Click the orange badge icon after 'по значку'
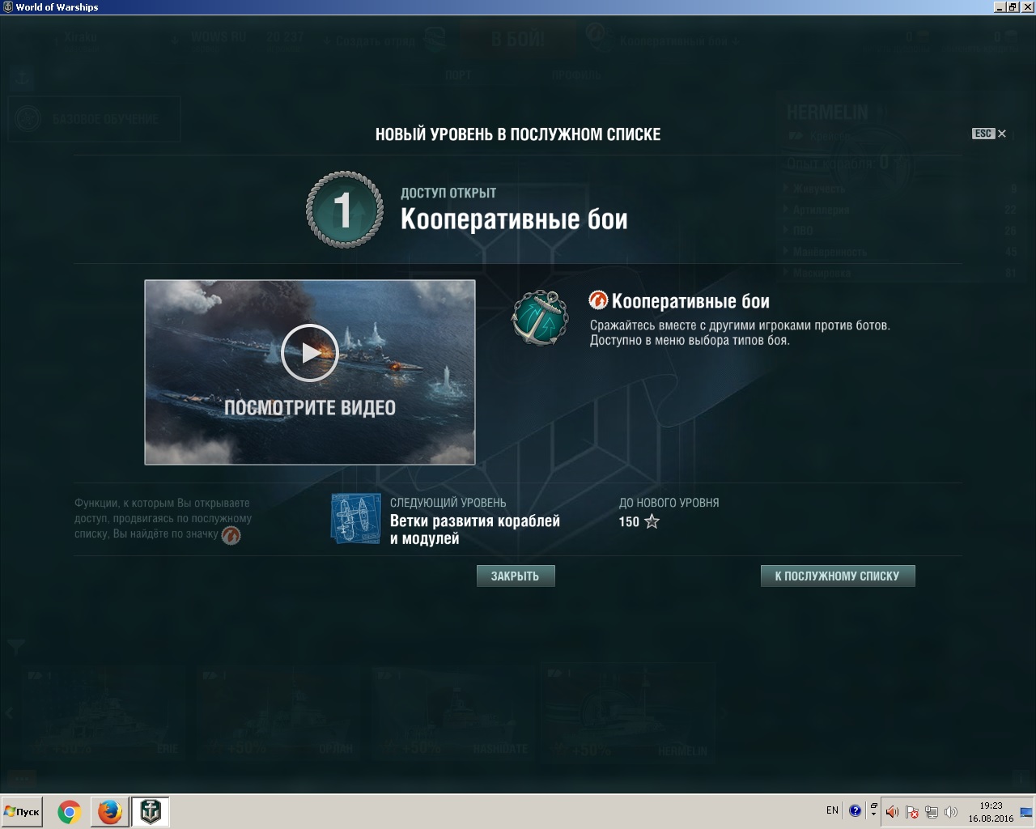 point(231,535)
